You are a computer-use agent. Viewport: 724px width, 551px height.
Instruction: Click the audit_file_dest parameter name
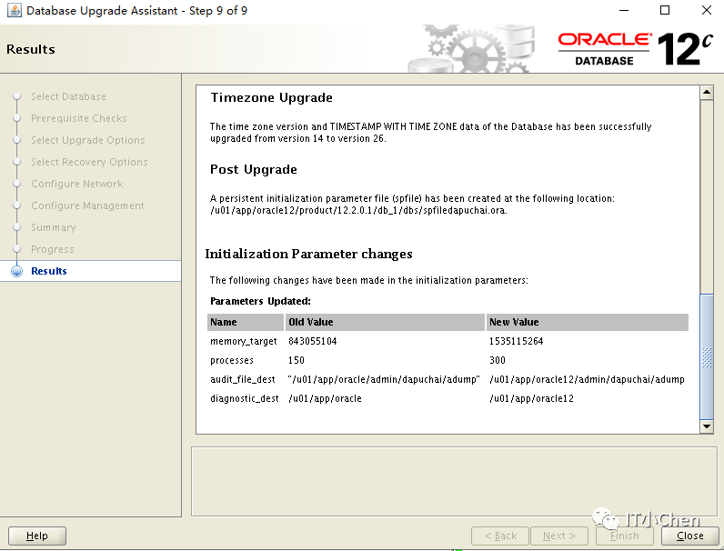click(243, 379)
